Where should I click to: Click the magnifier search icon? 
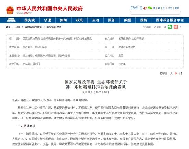pyautogui.click(x=179, y=13)
